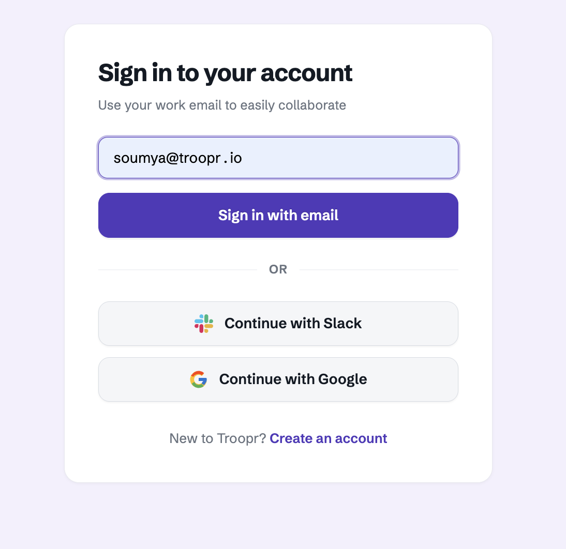Click the 'New to Troopr?' text
This screenshot has width=566, height=549.
point(218,438)
